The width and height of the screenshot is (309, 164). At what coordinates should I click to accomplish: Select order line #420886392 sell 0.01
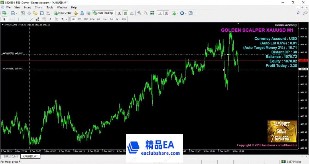coord(13,69)
